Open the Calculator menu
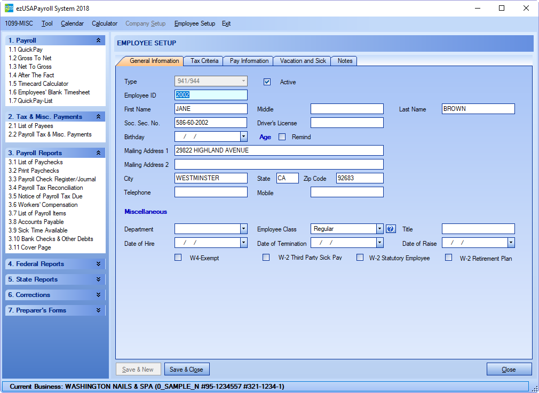 pyautogui.click(x=105, y=23)
